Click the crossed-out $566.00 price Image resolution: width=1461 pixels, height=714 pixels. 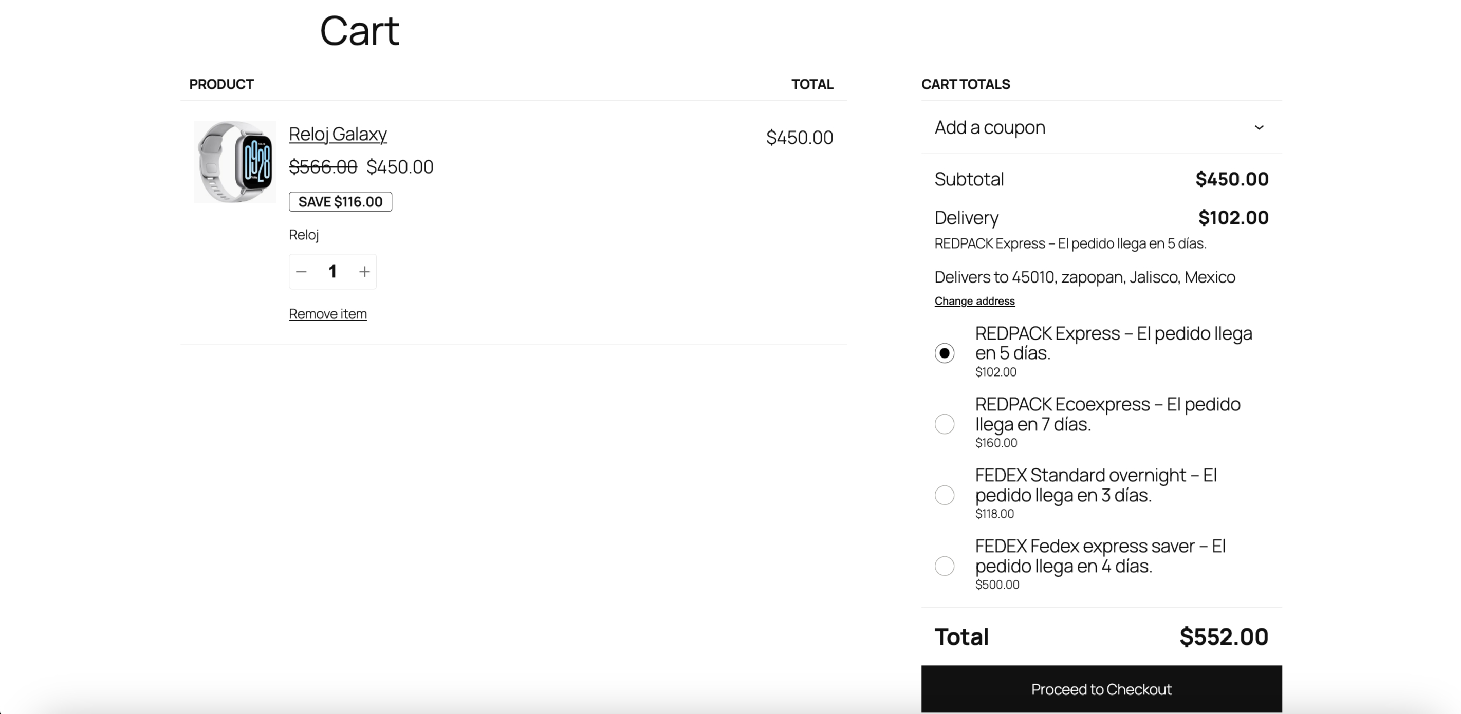[x=323, y=167]
